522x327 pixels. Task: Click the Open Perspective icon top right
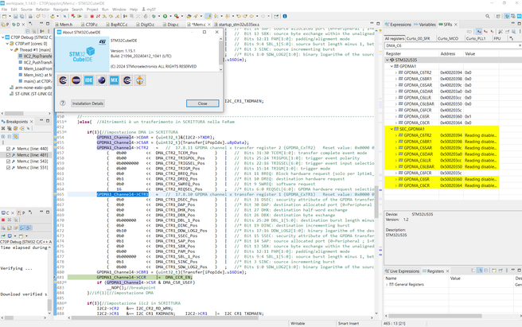coord(498,16)
